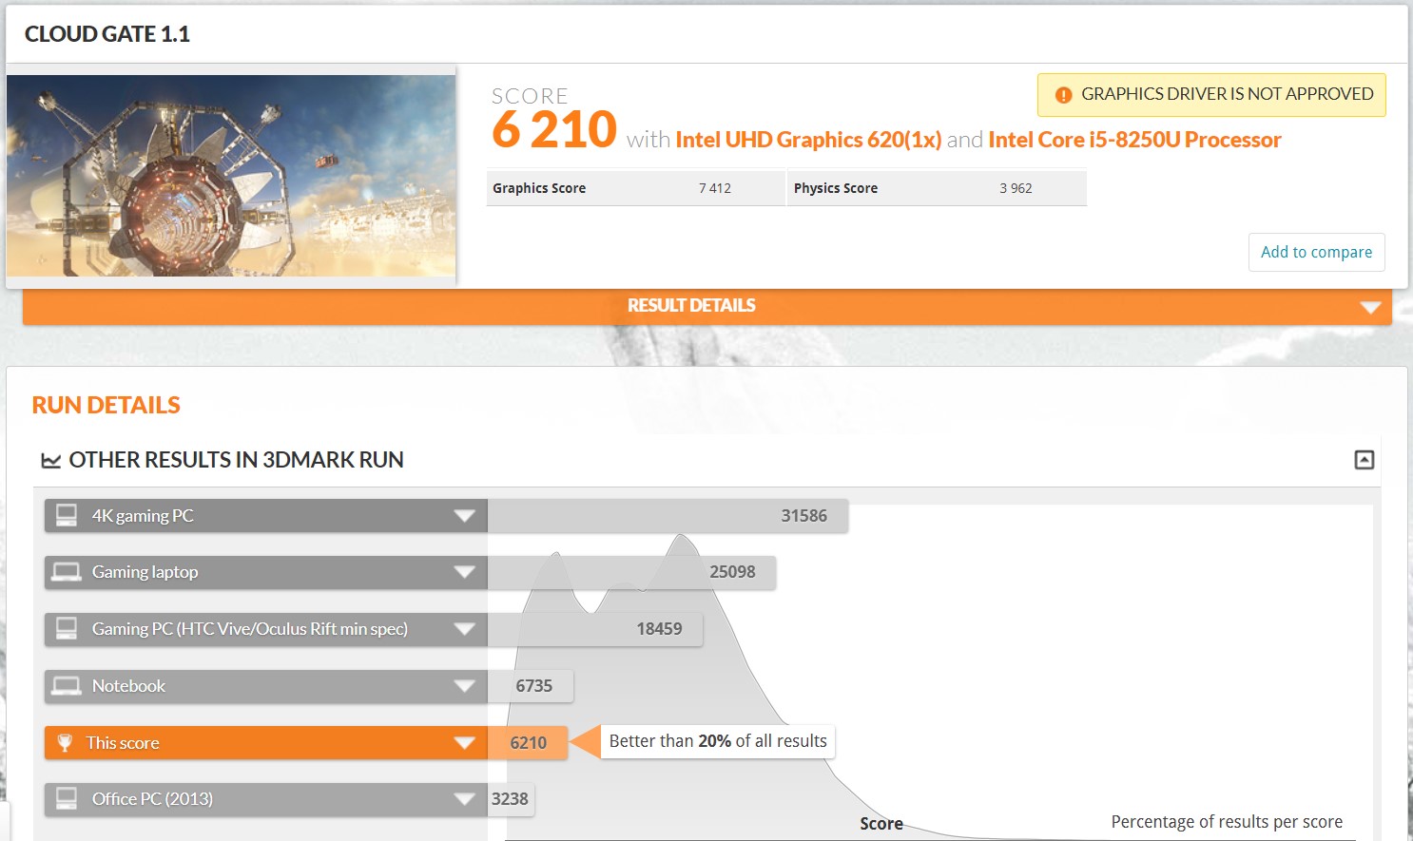
Task: Open the Gaming PC (HTC Vive/Oculus Rift) dropdown arrow
Action: click(x=464, y=629)
